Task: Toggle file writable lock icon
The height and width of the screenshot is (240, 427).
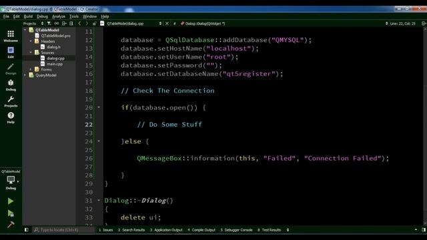Action: coord(94,24)
